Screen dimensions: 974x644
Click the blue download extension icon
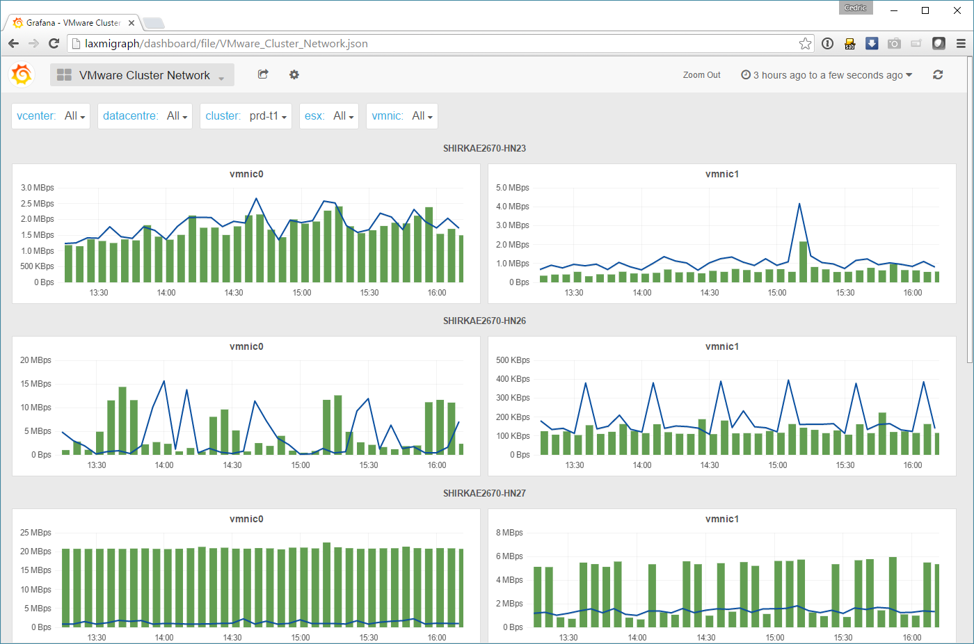point(872,44)
